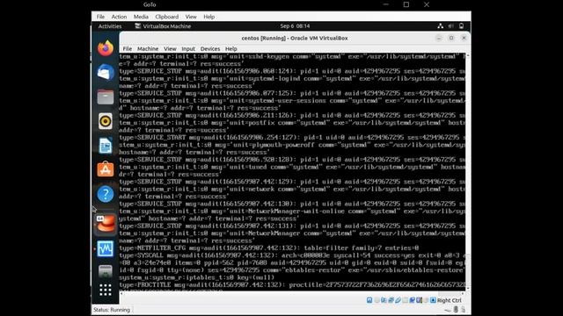The width and height of the screenshot is (563, 316).
Task: Open the volume indicator in top bar
Action: pos(451,26)
